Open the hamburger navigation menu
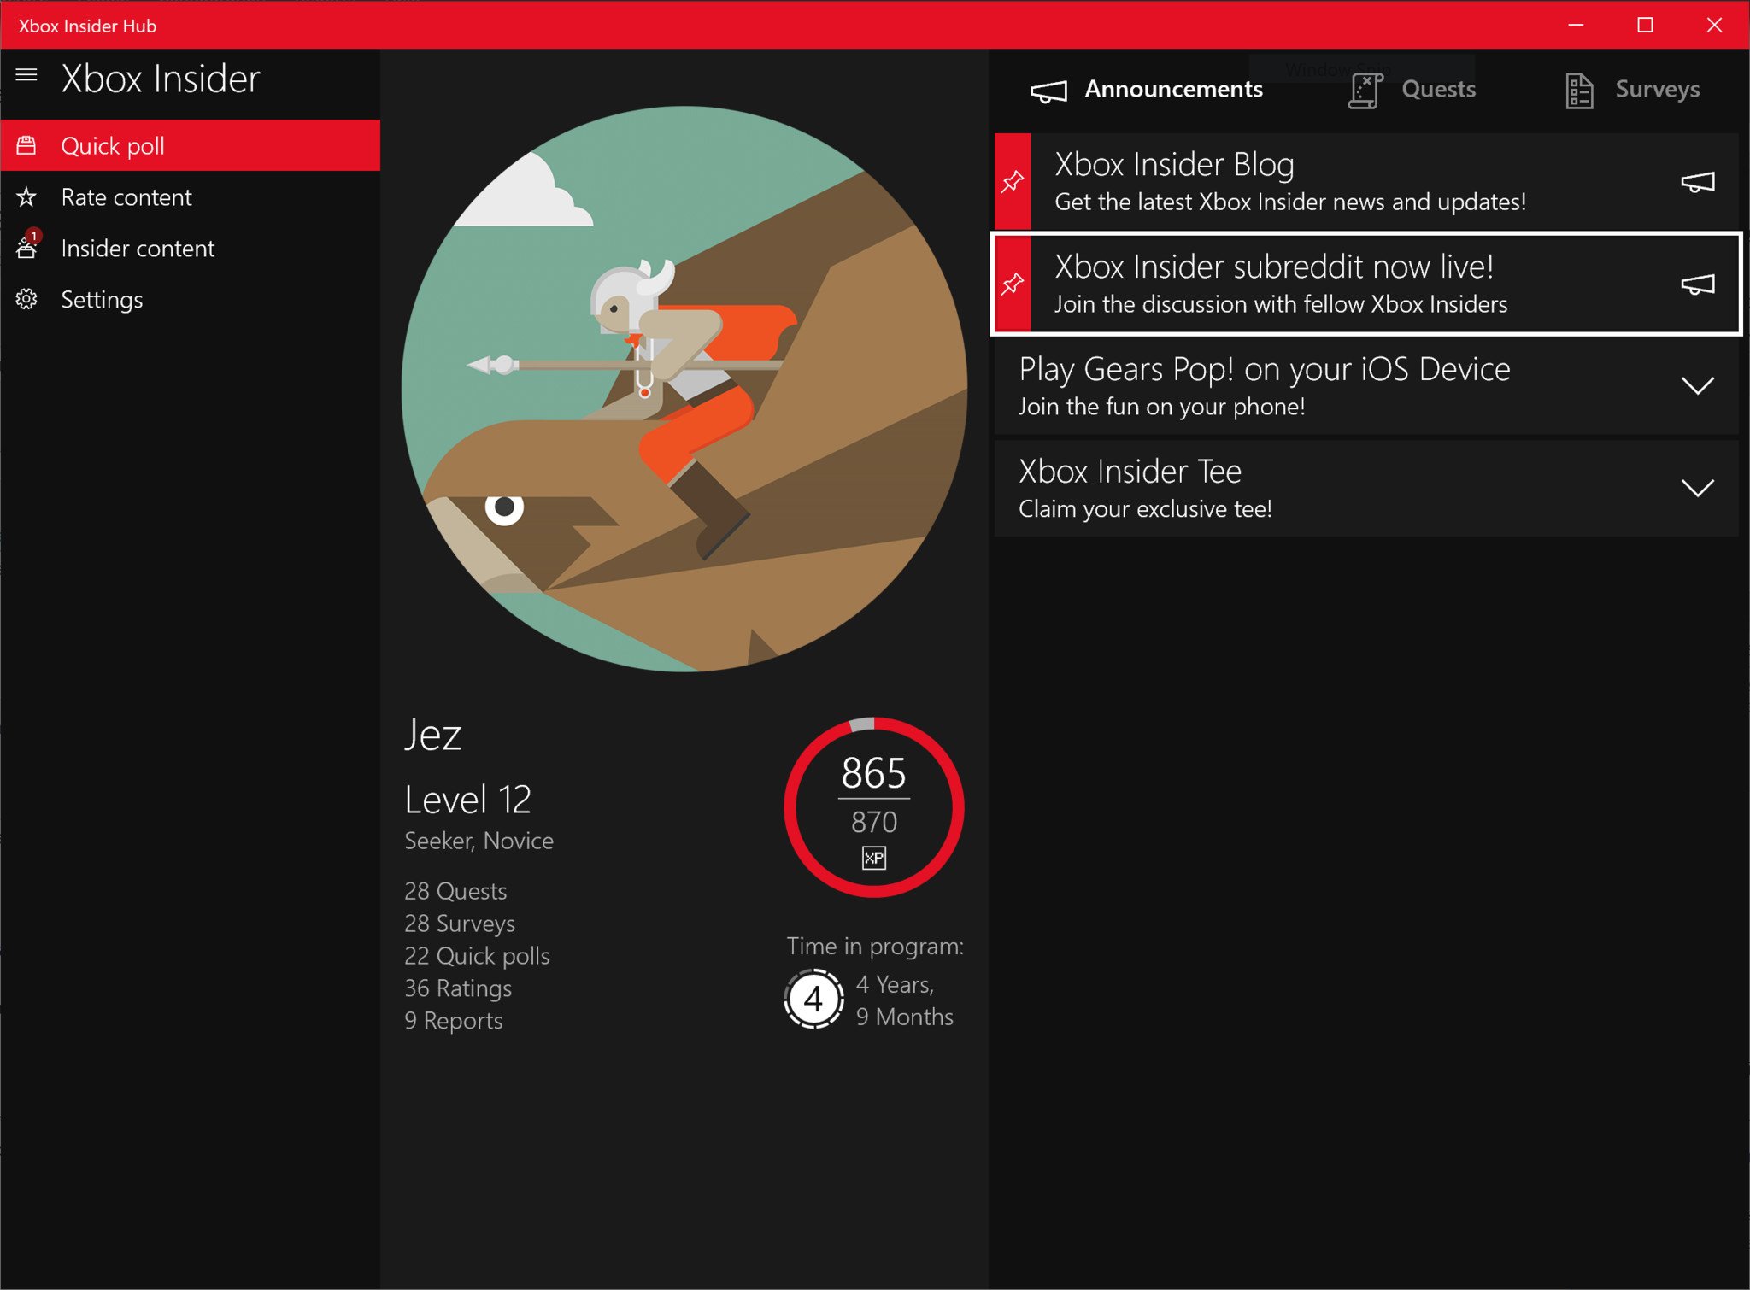The height and width of the screenshot is (1290, 1750). (x=26, y=75)
